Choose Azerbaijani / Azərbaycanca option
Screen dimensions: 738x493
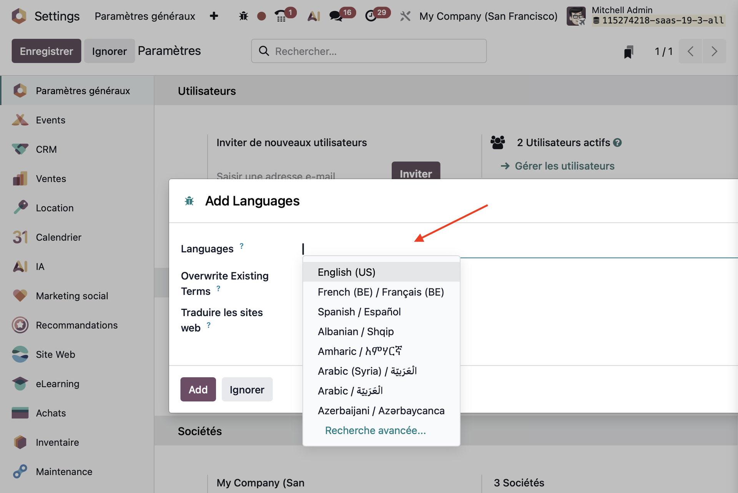click(x=381, y=411)
